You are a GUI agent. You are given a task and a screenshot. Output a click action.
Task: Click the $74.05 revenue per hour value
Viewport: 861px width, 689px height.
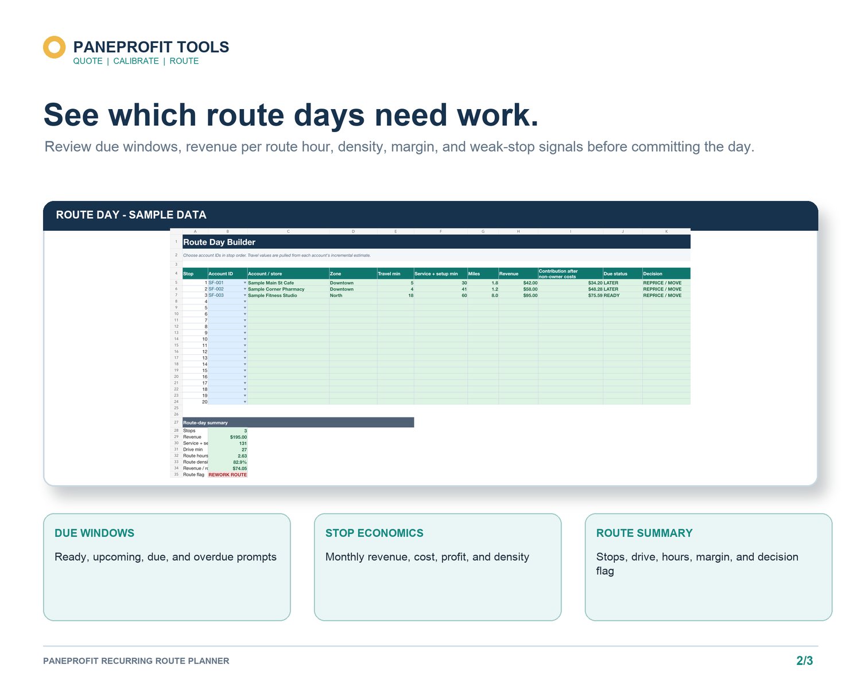(227, 469)
